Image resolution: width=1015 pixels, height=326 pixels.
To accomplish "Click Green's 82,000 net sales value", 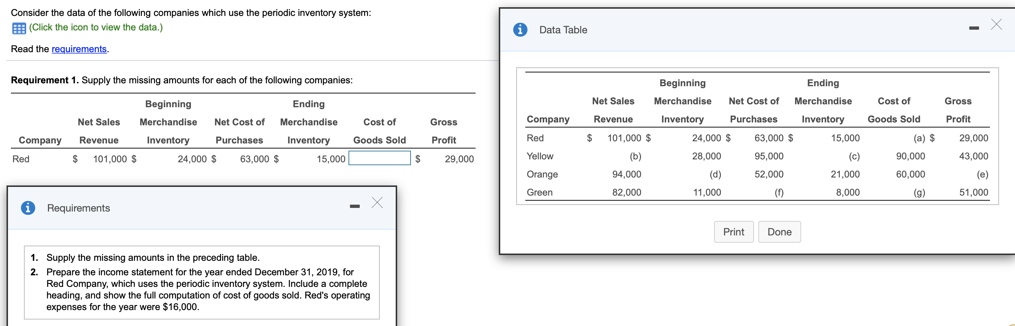I will click(627, 192).
